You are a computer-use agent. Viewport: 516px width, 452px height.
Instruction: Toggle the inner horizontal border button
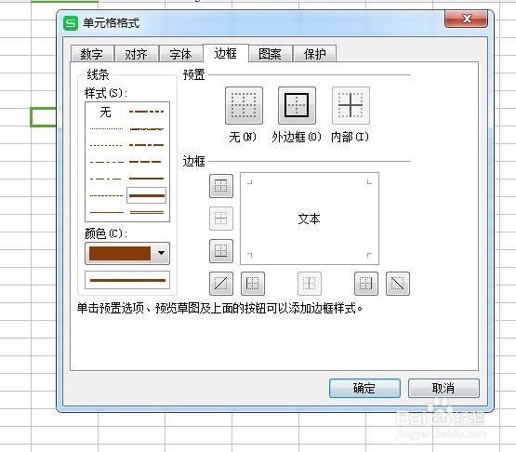(221, 219)
